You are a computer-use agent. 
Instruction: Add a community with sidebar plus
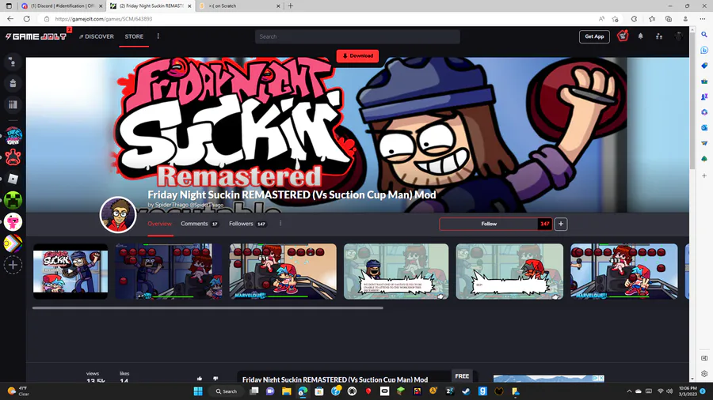pyautogui.click(x=13, y=265)
